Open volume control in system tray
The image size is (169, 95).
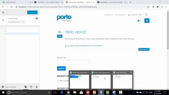click(x=147, y=92)
